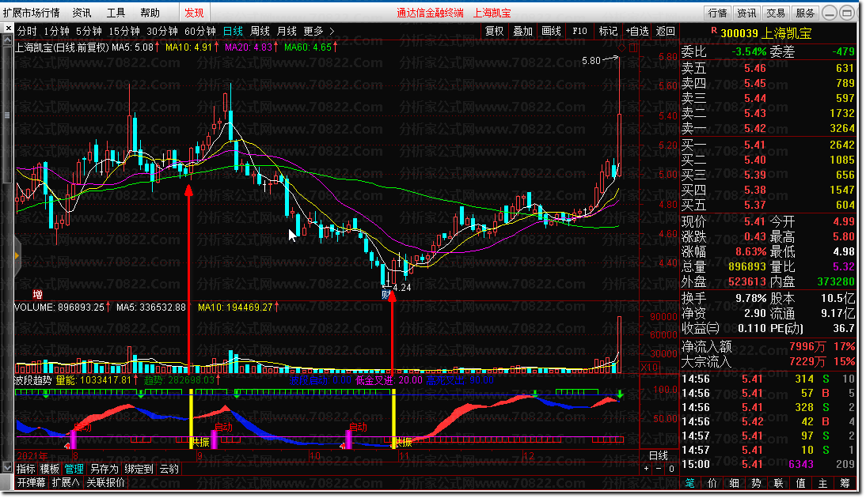
Task: Open the 日线 period selector at the chart's bottom right
Action: coord(659,455)
